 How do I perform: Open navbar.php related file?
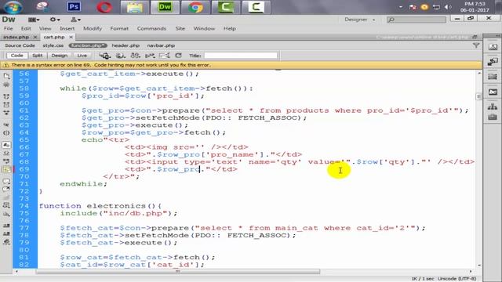point(161,45)
